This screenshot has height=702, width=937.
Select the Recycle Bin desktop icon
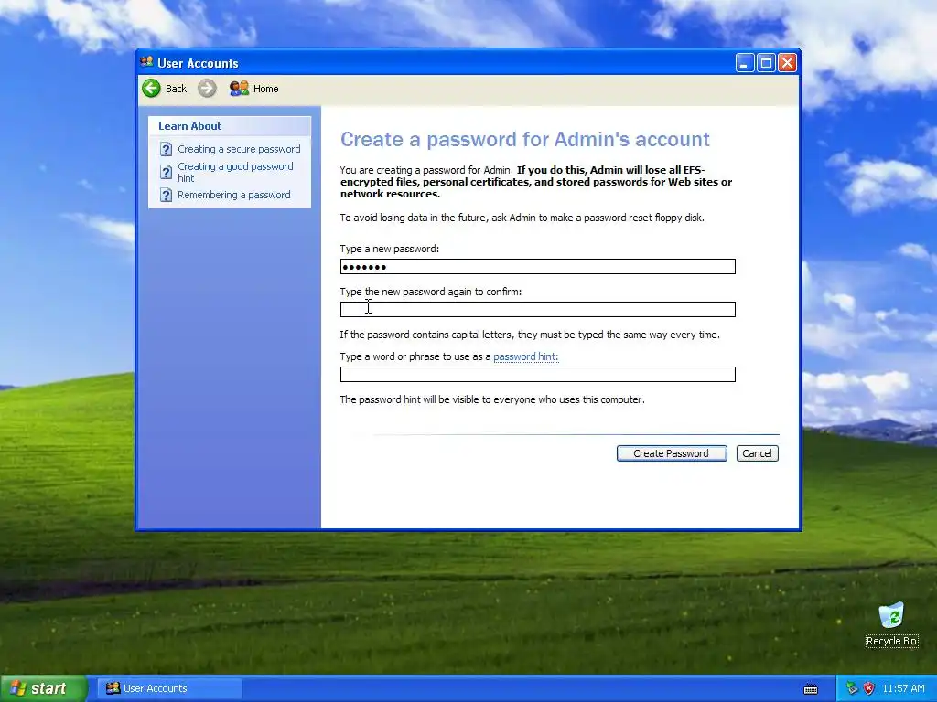tap(891, 623)
